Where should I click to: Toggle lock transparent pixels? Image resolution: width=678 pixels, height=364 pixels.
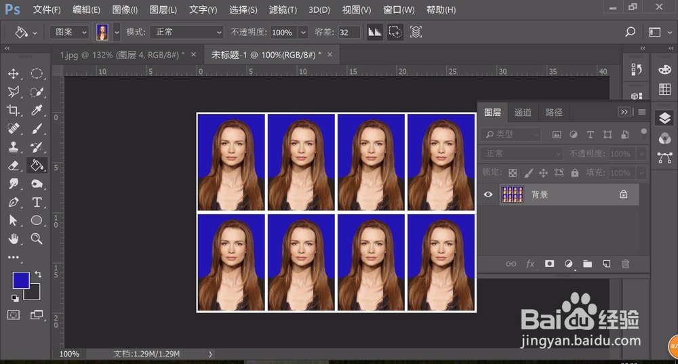pos(513,173)
